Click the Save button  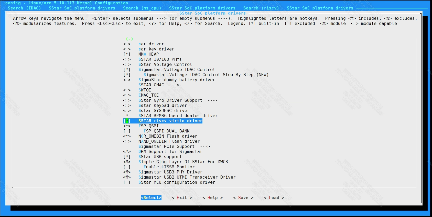tap(243, 198)
